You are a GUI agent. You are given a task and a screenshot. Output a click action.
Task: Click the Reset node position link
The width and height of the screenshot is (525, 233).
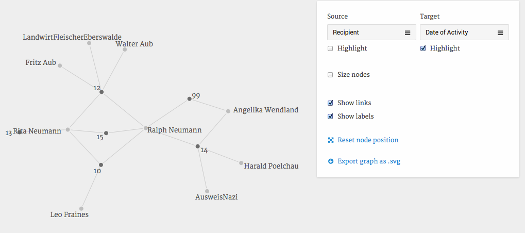[x=368, y=140]
